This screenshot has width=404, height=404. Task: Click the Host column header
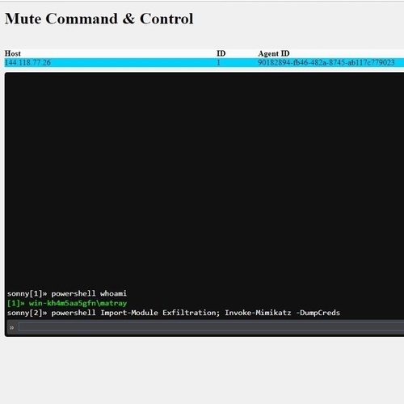tap(13, 53)
